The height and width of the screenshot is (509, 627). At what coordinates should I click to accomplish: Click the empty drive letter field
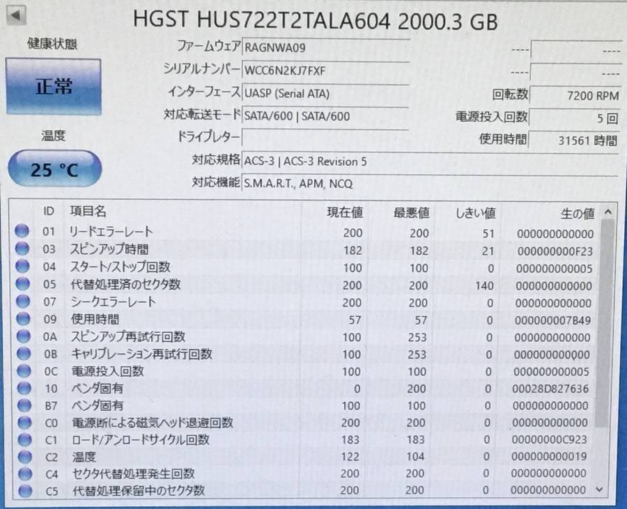pos(325,139)
